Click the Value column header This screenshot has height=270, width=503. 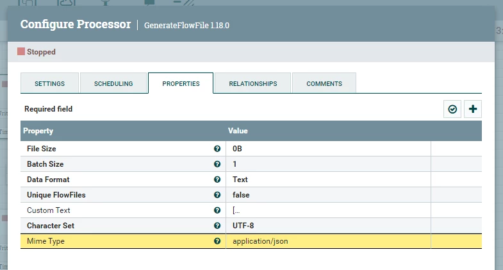[x=328, y=131]
